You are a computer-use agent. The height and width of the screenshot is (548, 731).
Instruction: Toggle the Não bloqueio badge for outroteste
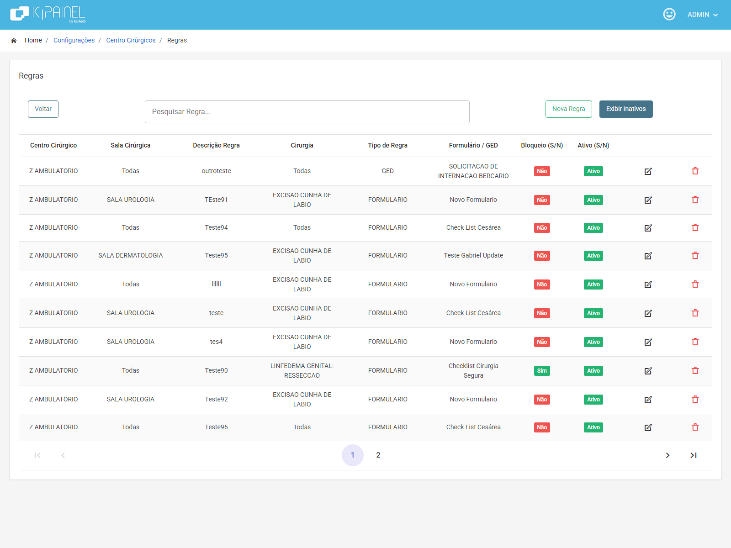pyautogui.click(x=542, y=171)
